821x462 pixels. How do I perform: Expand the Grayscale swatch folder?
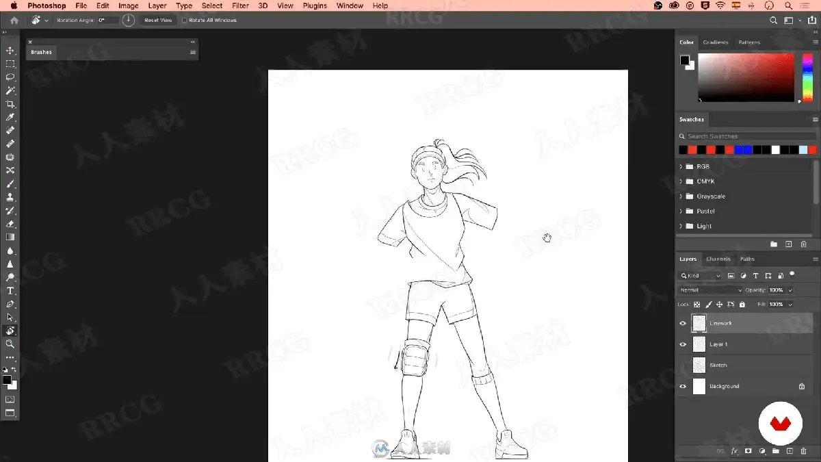click(x=681, y=196)
